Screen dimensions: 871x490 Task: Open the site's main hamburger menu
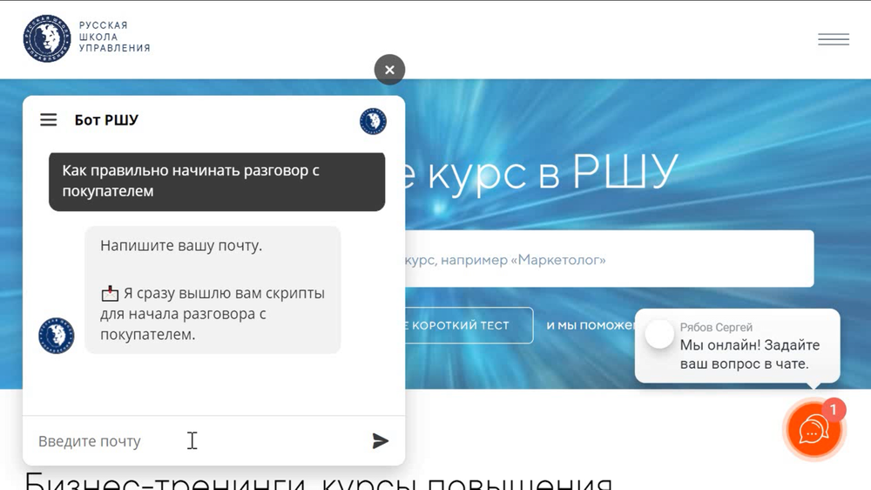point(834,39)
